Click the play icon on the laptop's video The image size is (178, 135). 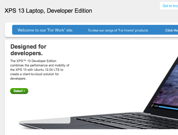[x=152, y=105]
